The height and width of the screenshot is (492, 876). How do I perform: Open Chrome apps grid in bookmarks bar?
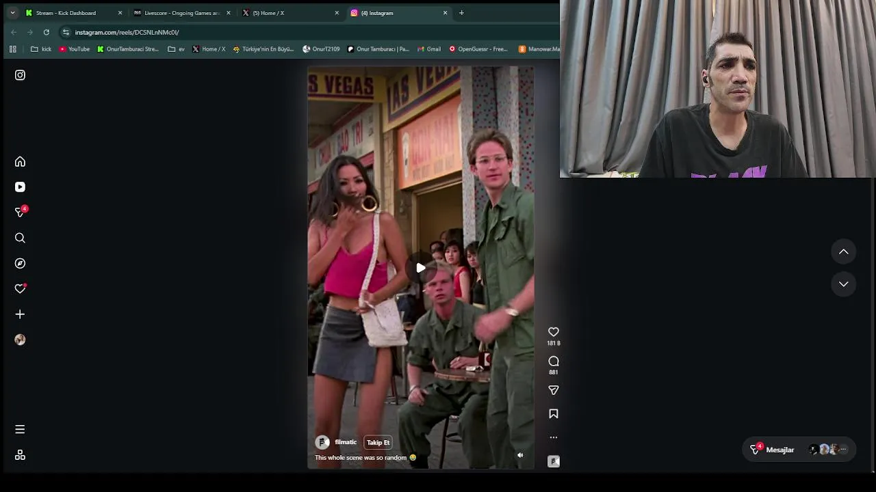[12, 49]
